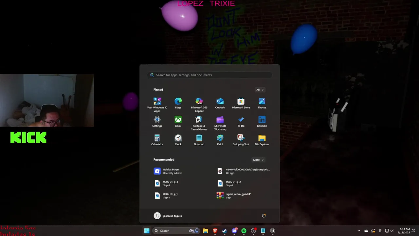Image resolution: width=419 pixels, height=236 pixels.
Task: Open Solitaire & Casual Games
Action: pyautogui.click(x=199, y=123)
